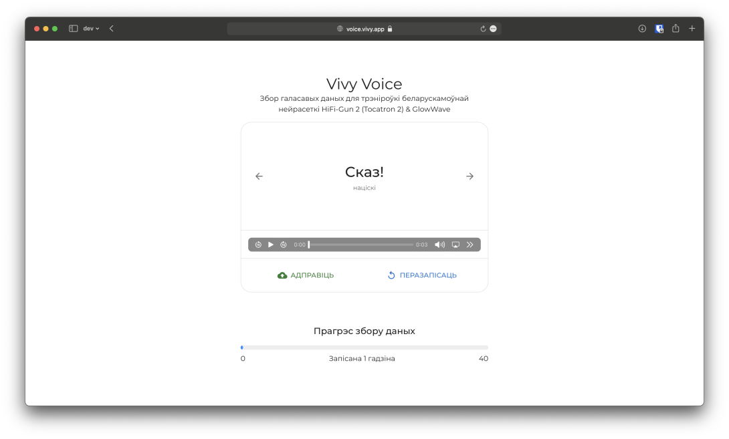
Task: Click the 0:03 duration label
Action: click(x=422, y=245)
